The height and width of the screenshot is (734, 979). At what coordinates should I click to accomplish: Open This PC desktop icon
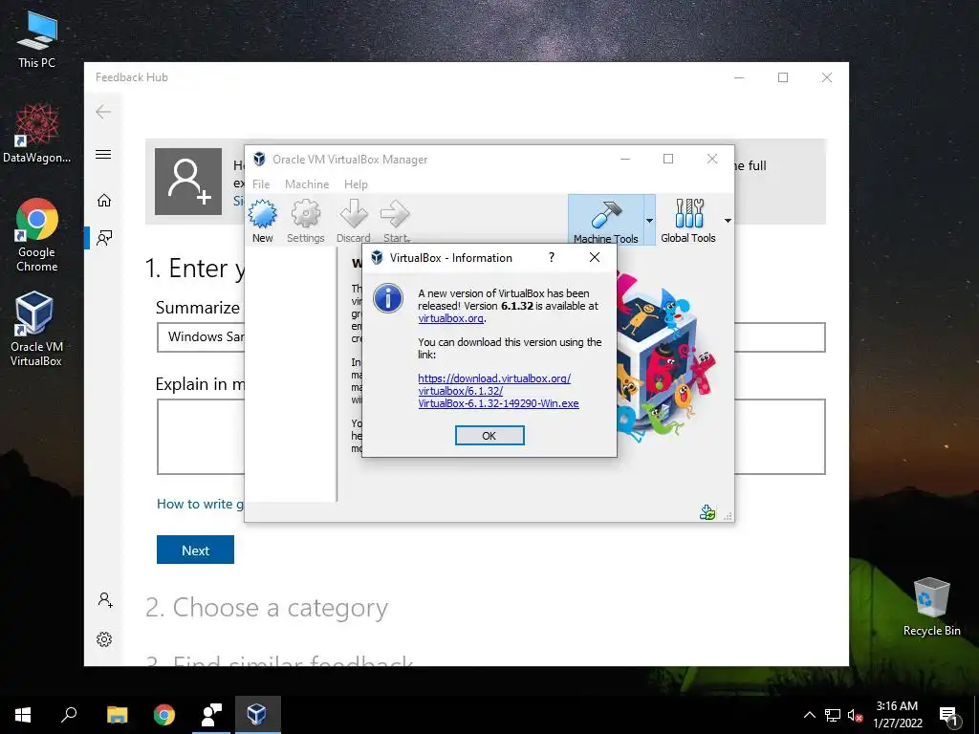(37, 40)
